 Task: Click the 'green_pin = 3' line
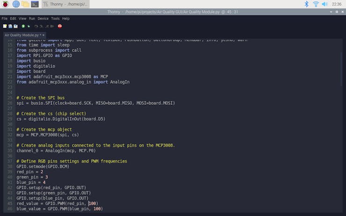tap(32, 177)
